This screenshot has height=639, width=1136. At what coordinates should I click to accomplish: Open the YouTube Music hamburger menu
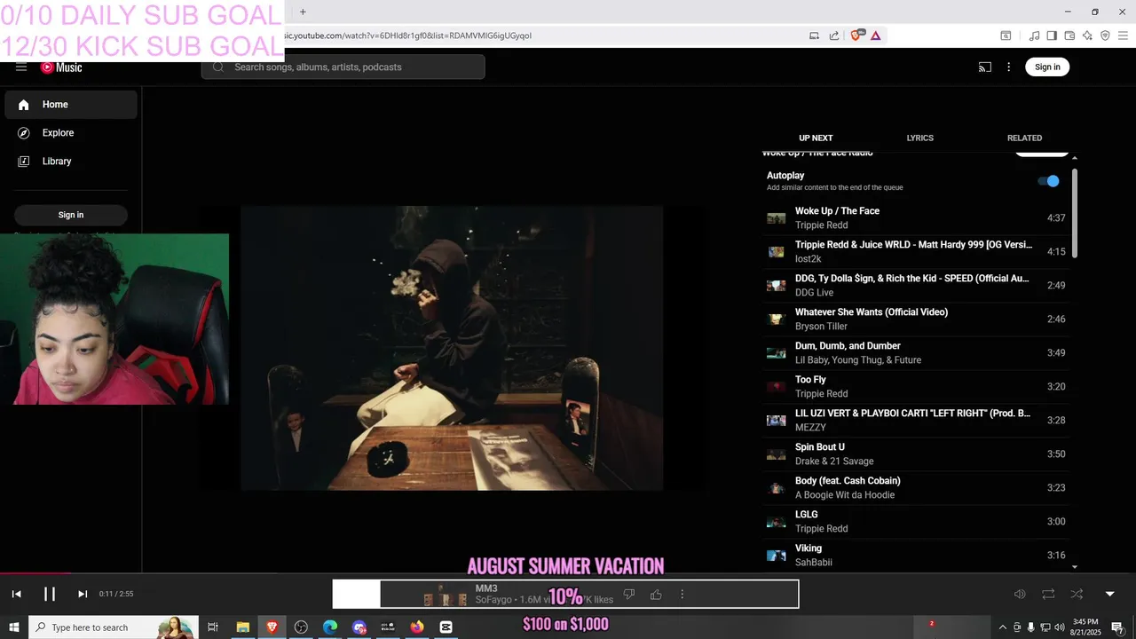click(x=21, y=67)
